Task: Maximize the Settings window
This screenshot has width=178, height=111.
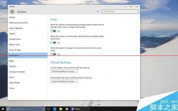Action: [131, 7]
